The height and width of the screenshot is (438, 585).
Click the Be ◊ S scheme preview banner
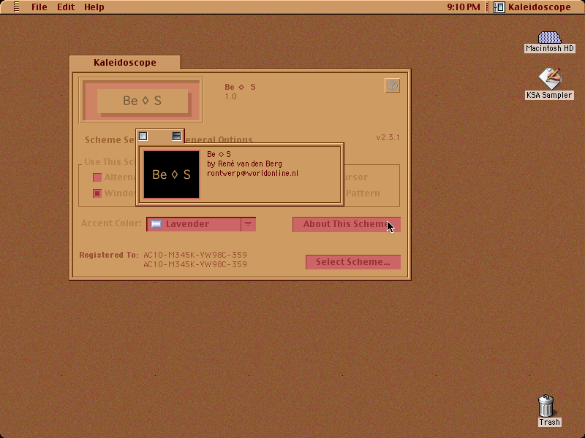coord(141,101)
